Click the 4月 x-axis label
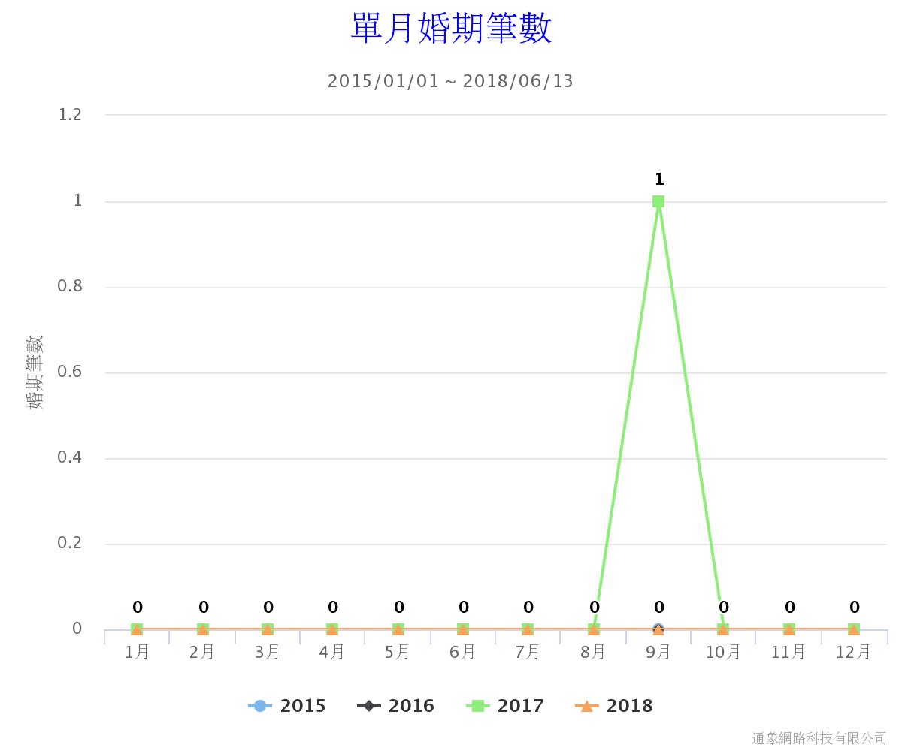The image size is (902, 751). [332, 652]
